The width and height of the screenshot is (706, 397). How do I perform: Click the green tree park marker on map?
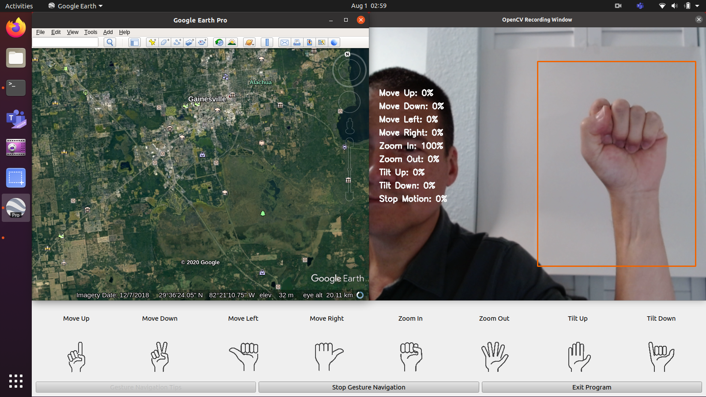[x=263, y=213]
